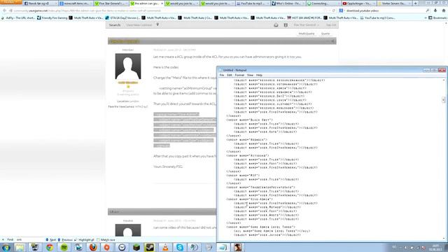Open the Windows Start menu

pyautogui.click(x=6, y=247)
